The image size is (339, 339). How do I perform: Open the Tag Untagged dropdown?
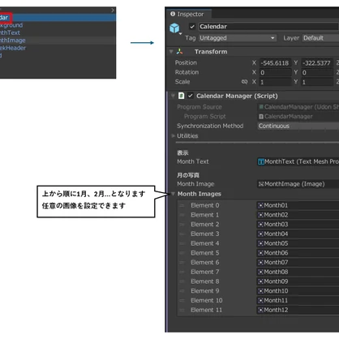tap(238, 38)
